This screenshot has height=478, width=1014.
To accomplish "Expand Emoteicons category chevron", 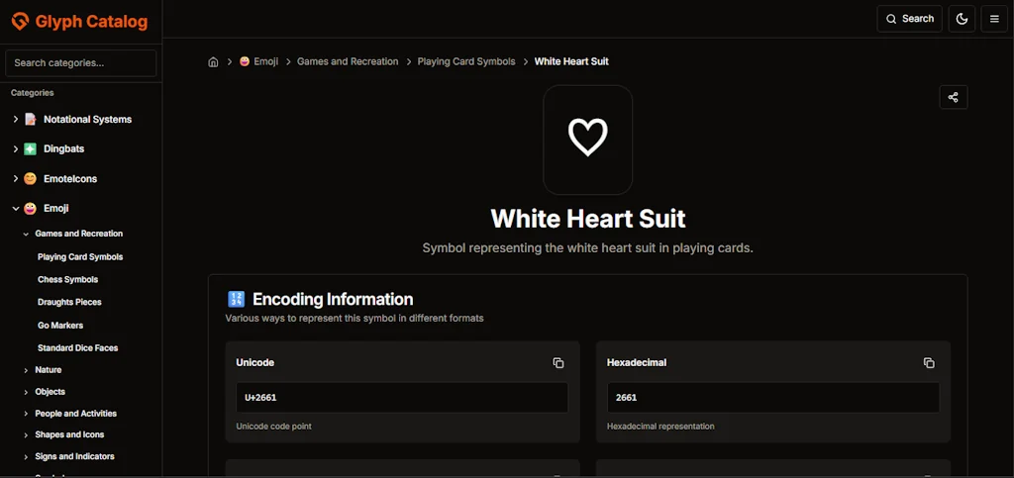I will (x=16, y=178).
